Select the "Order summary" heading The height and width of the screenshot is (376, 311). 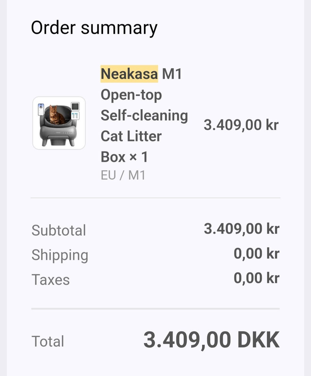click(x=94, y=28)
